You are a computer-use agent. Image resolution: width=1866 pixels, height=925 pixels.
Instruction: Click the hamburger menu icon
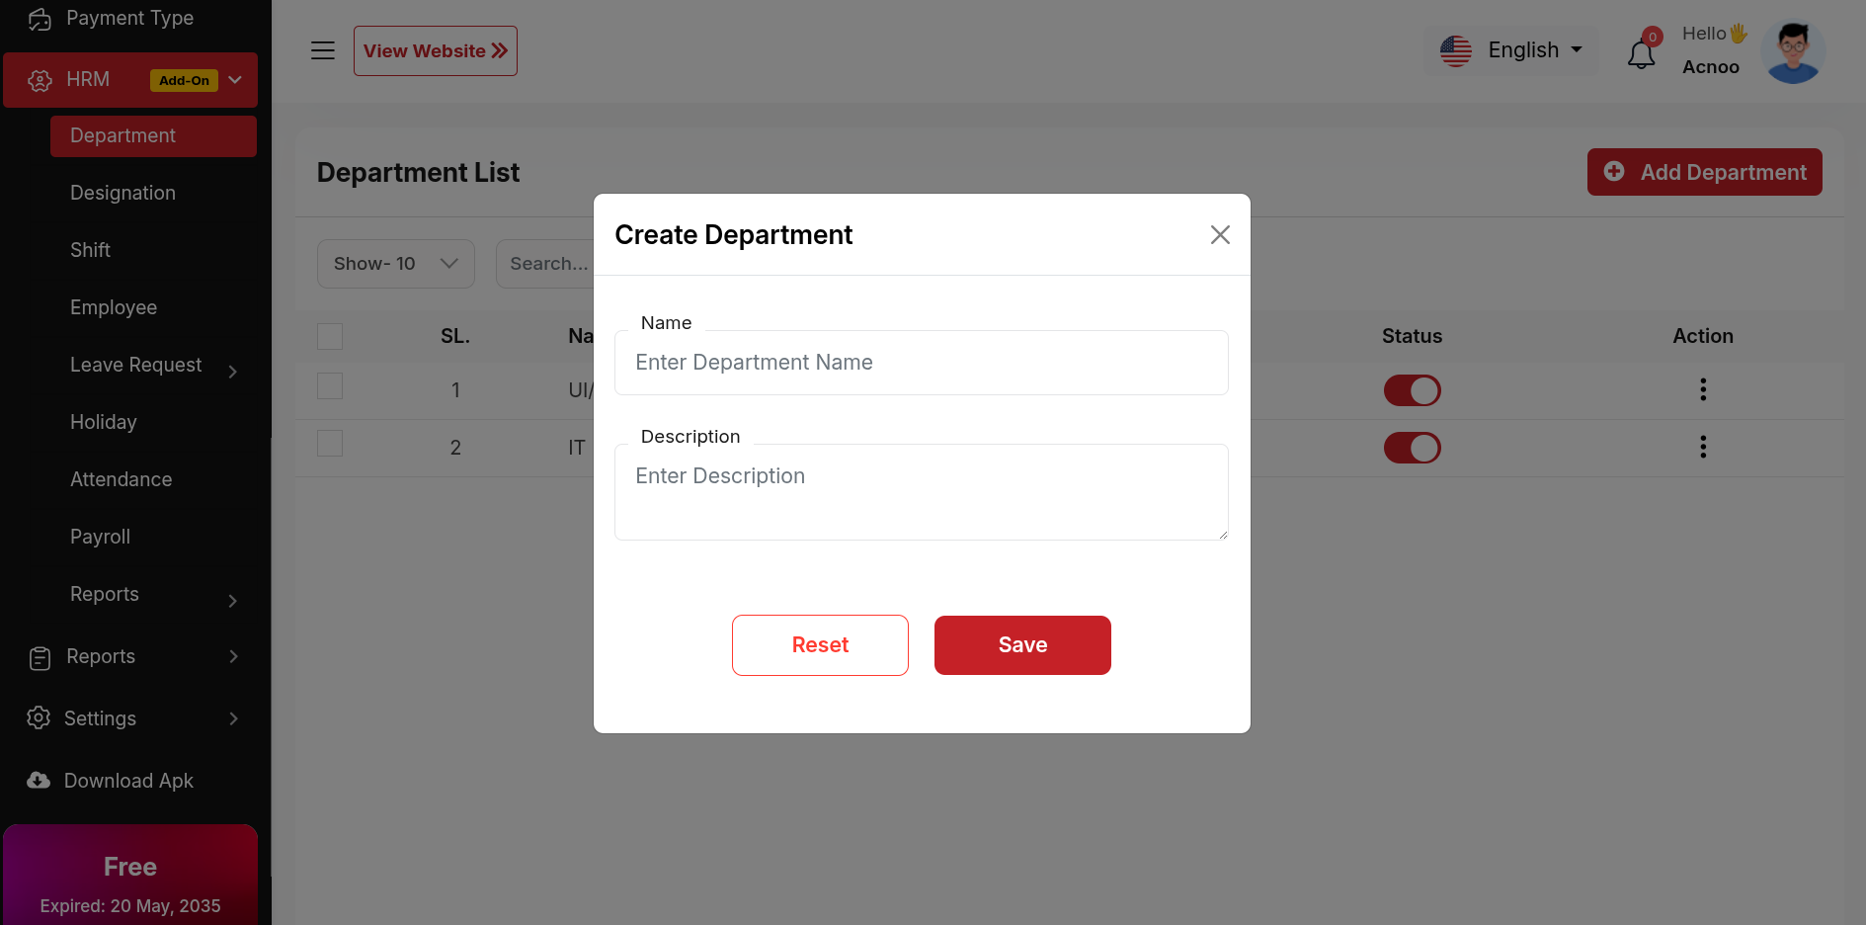tap(323, 50)
